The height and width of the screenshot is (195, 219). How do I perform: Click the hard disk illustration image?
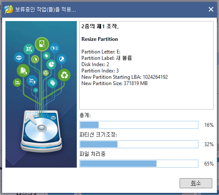pyautogui.click(x=41, y=94)
